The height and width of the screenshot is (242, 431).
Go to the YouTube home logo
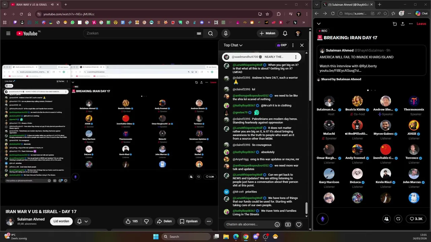(27, 33)
